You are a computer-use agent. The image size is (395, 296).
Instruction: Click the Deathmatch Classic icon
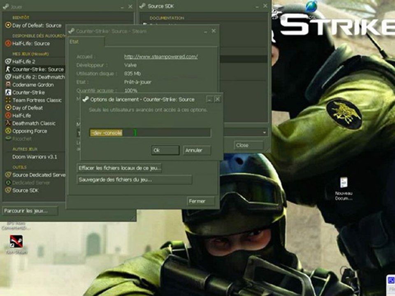click(x=8, y=123)
